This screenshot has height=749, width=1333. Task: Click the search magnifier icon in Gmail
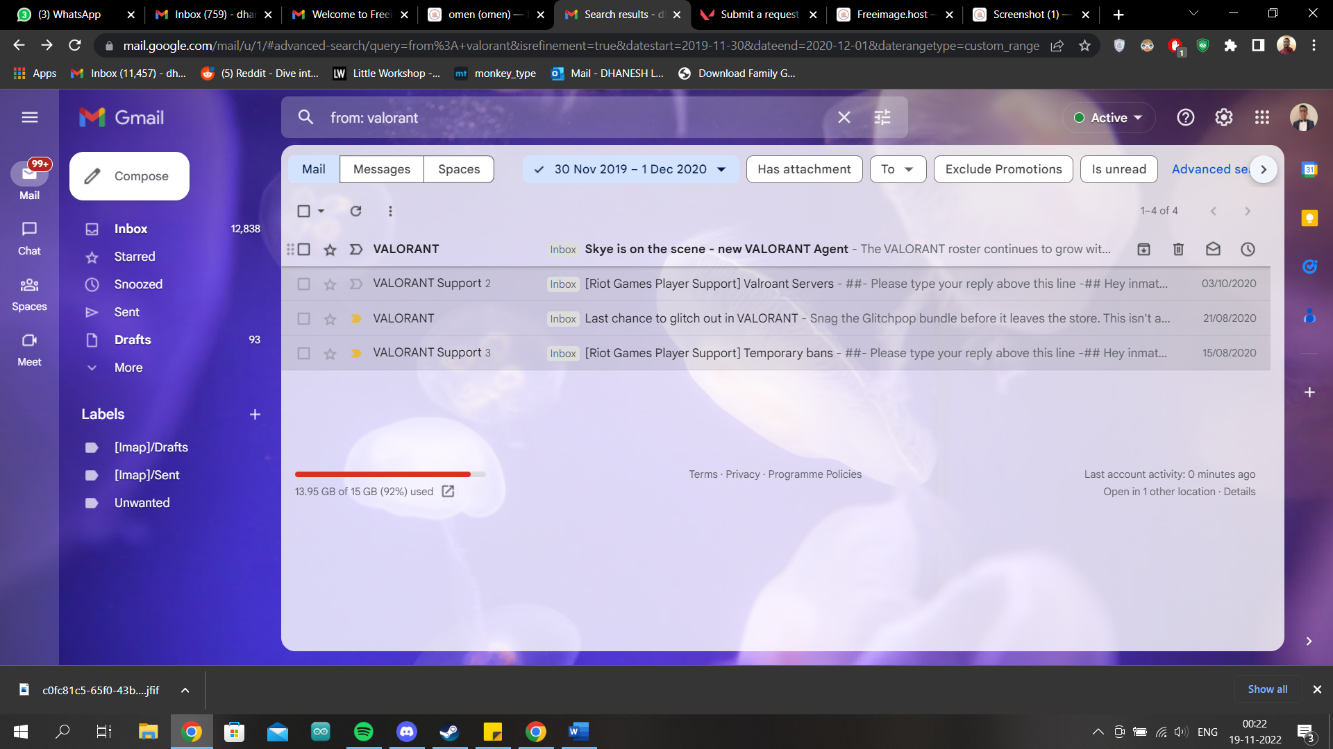click(305, 117)
